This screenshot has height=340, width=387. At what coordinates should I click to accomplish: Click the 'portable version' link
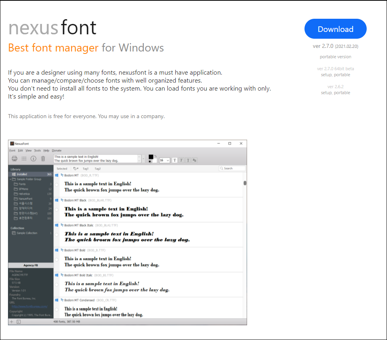pyautogui.click(x=336, y=57)
